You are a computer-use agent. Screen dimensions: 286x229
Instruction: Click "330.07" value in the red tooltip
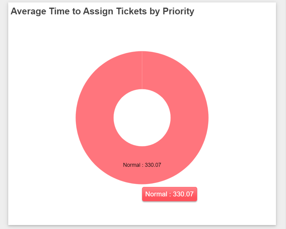(x=183, y=194)
